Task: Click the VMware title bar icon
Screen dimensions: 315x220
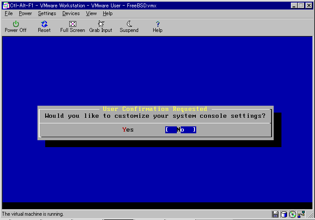Action: click(6, 6)
